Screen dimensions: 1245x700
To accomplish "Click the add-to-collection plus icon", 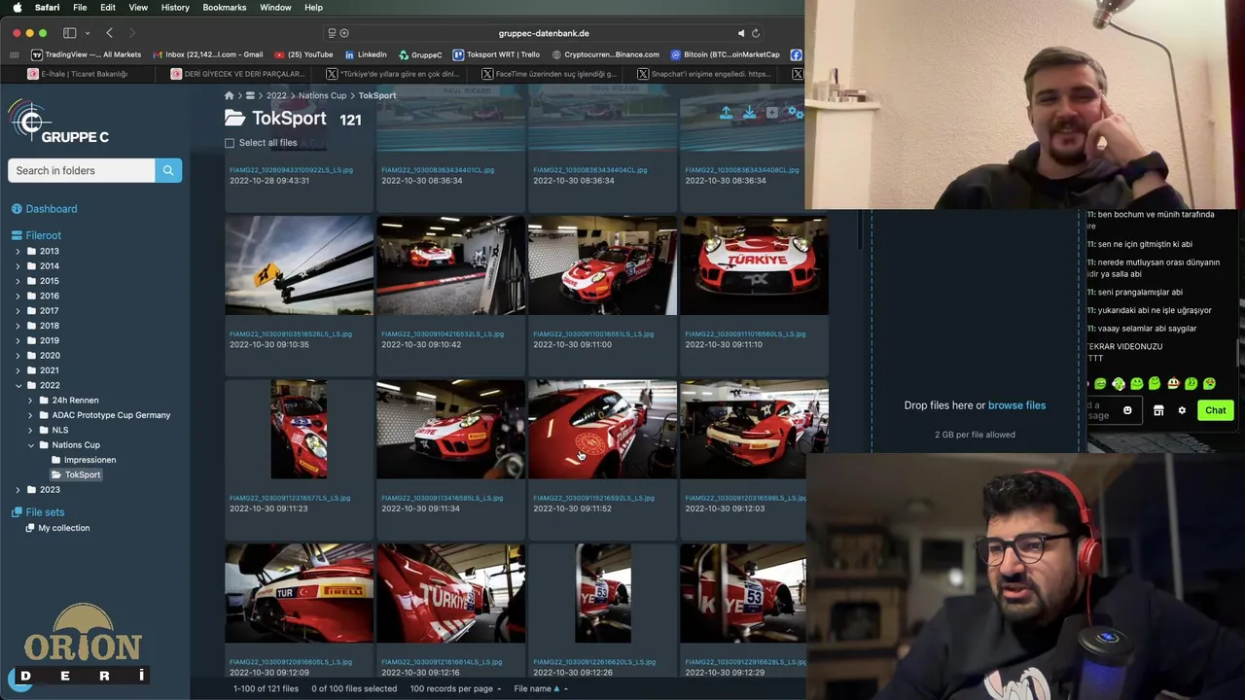I will pyautogui.click(x=772, y=114).
